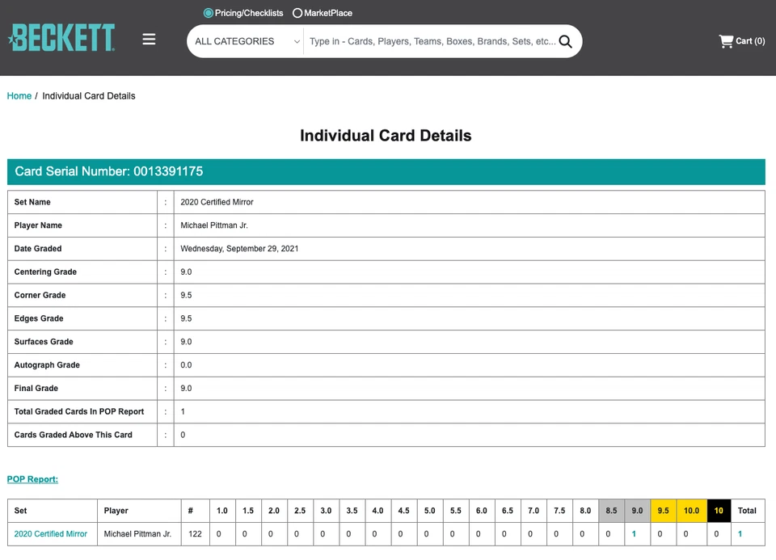The width and height of the screenshot is (776, 560).
Task: Click the magnifying glass search icon
Action: pos(565,41)
